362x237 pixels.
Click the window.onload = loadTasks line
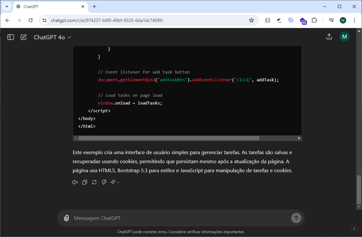(130, 103)
